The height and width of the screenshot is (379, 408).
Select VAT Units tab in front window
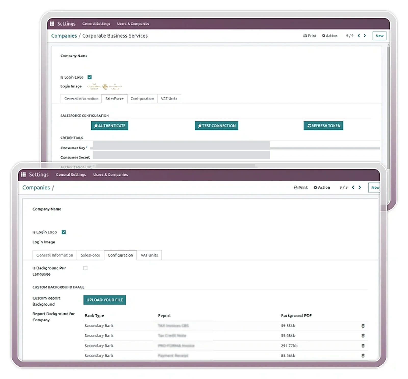[x=149, y=255]
